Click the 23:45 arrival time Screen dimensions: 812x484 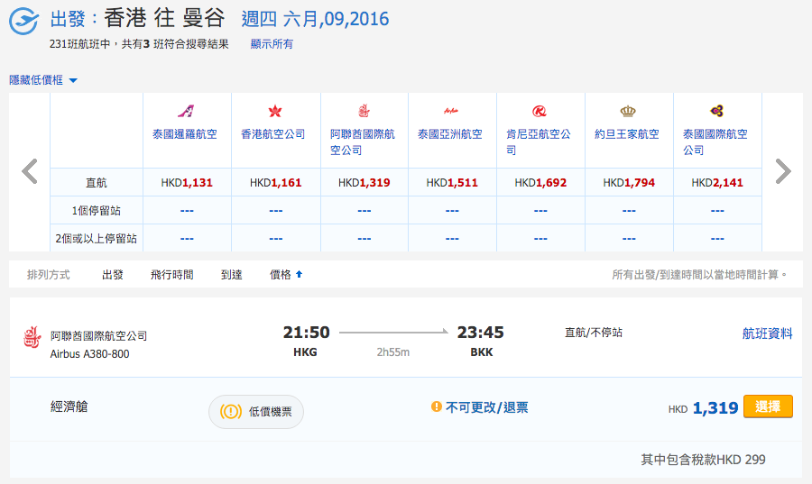tap(480, 332)
